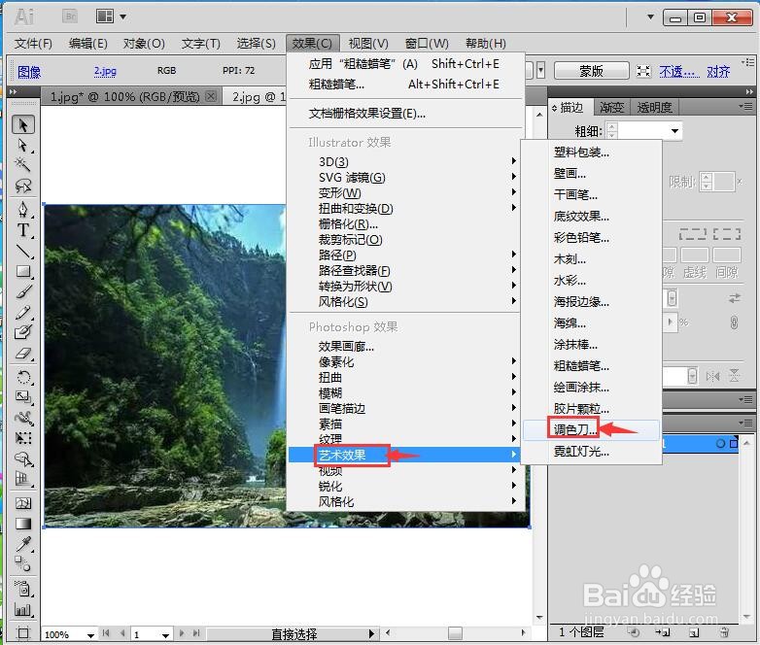Select the Paintbrush tool
Screen dimensions: 760x645
click(x=22, y=291)
